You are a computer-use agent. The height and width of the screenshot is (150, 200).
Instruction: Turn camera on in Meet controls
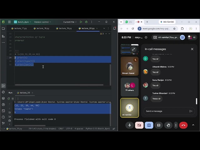click(x=139, y=125)
